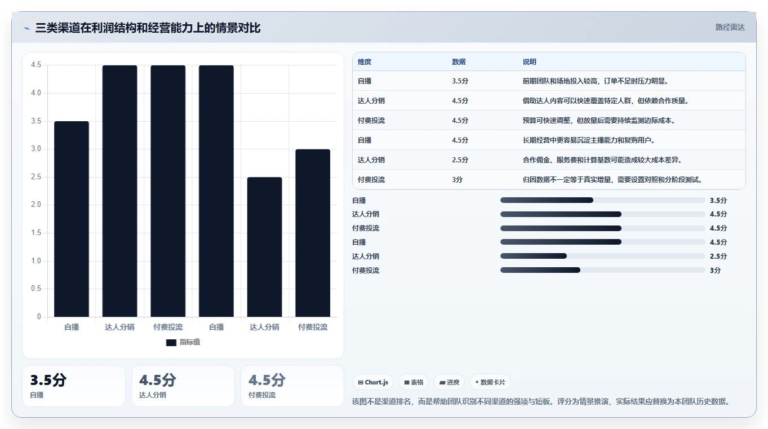Screen dimensions: 768x429
Task: Click the 1.5 tick on the y-axis
Action: pyautogui.click(x=36, y=233)
